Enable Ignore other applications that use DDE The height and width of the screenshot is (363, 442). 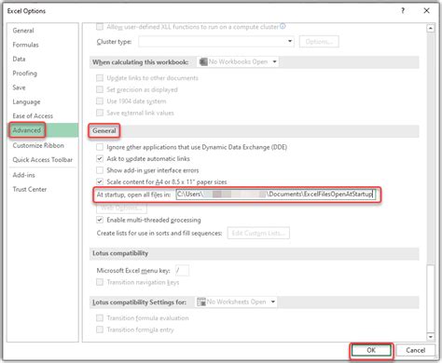coord(100,147)
